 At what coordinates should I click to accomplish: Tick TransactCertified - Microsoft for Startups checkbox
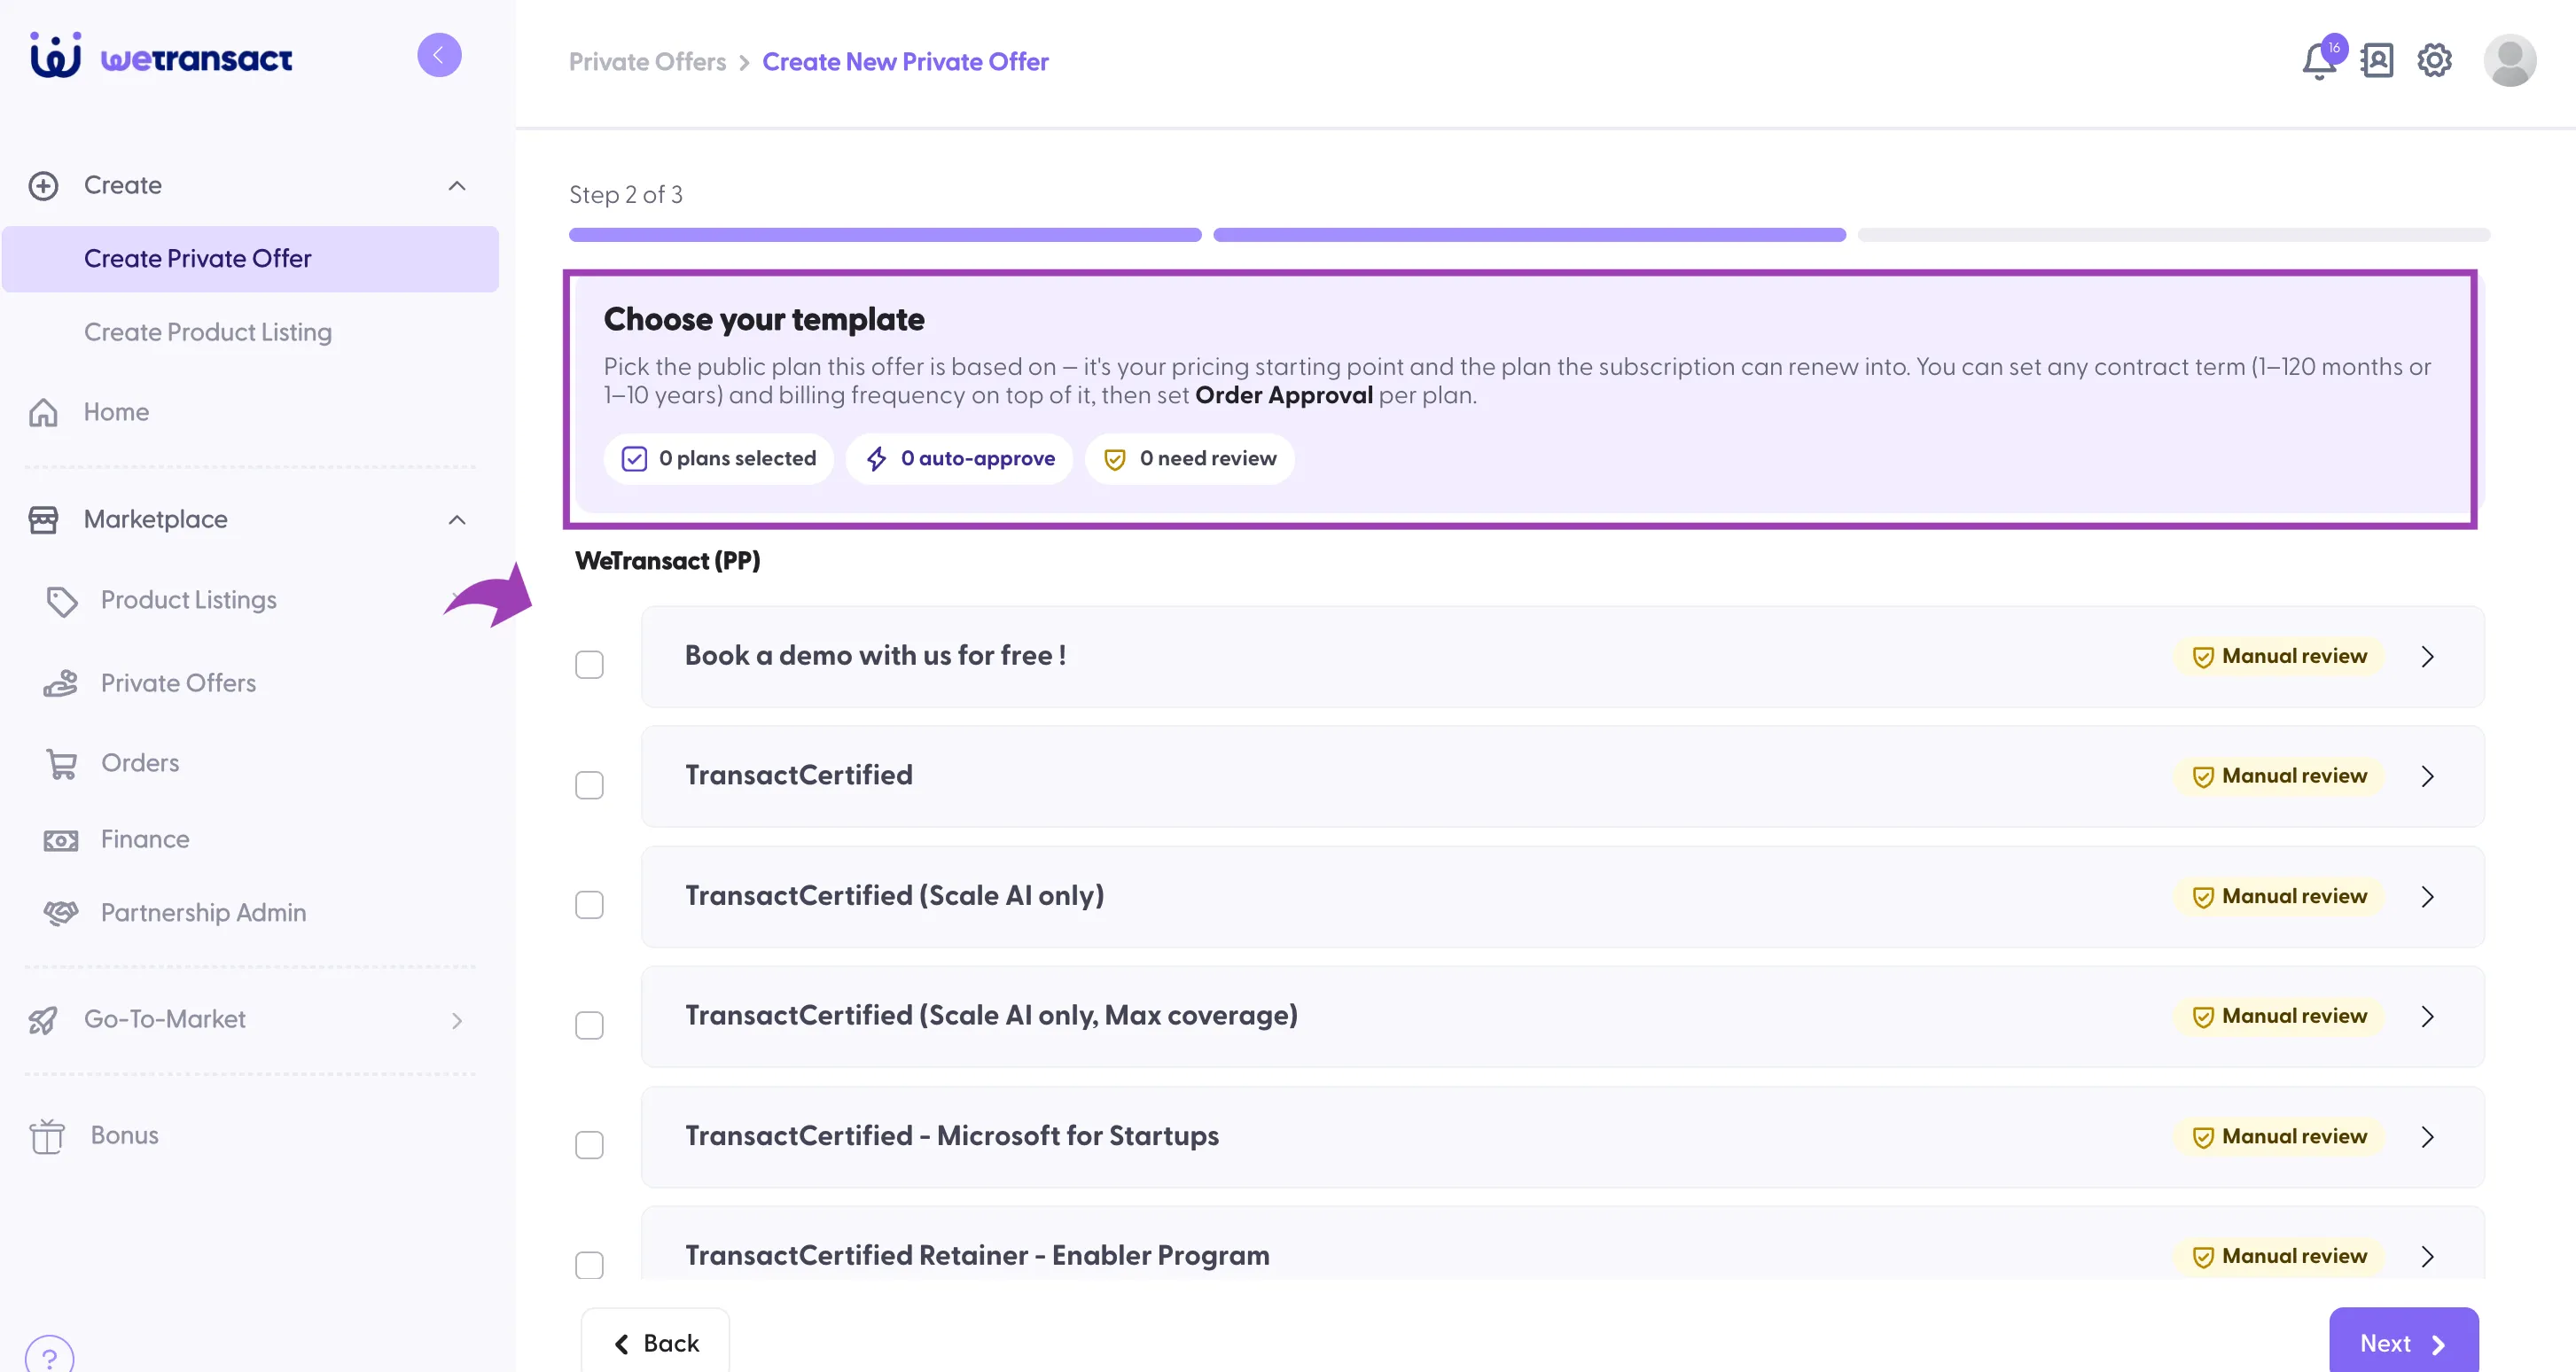coord(589,1144)
